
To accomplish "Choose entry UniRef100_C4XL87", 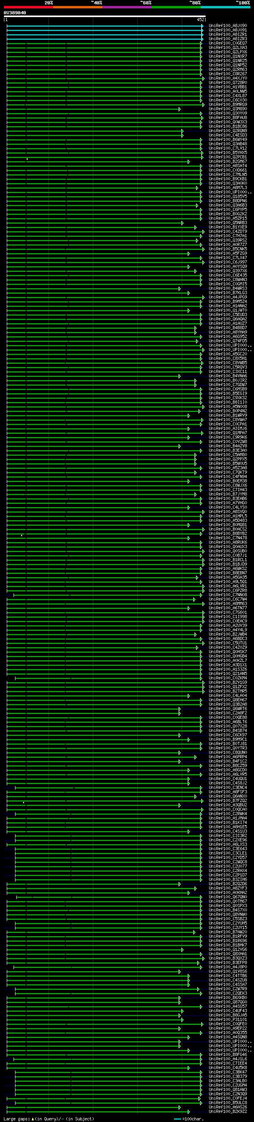I will [x=228, y=96].
